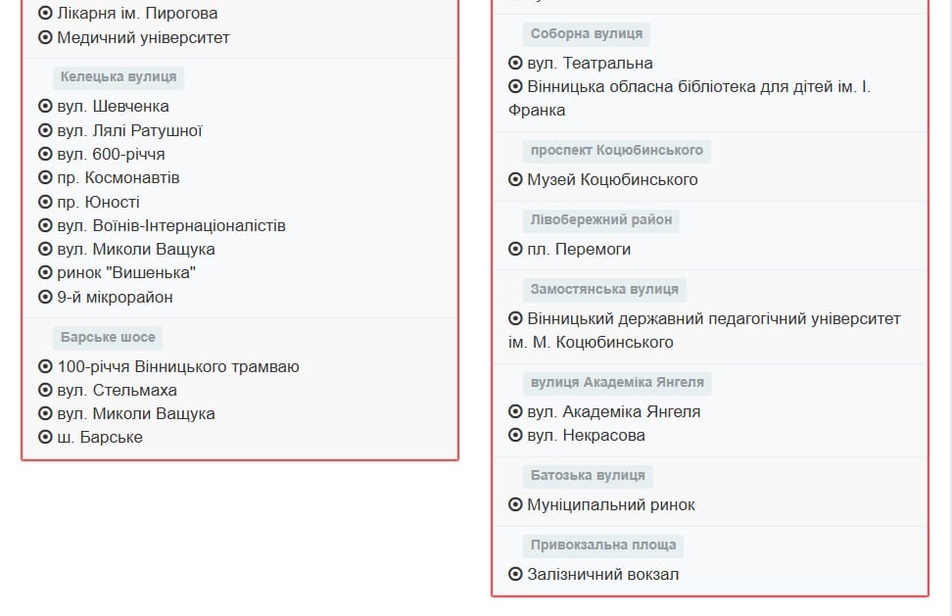952x616 pixels.
Task: Click the stop marker icon beside вул. Шевченка
Action: (x=45, y=107)
